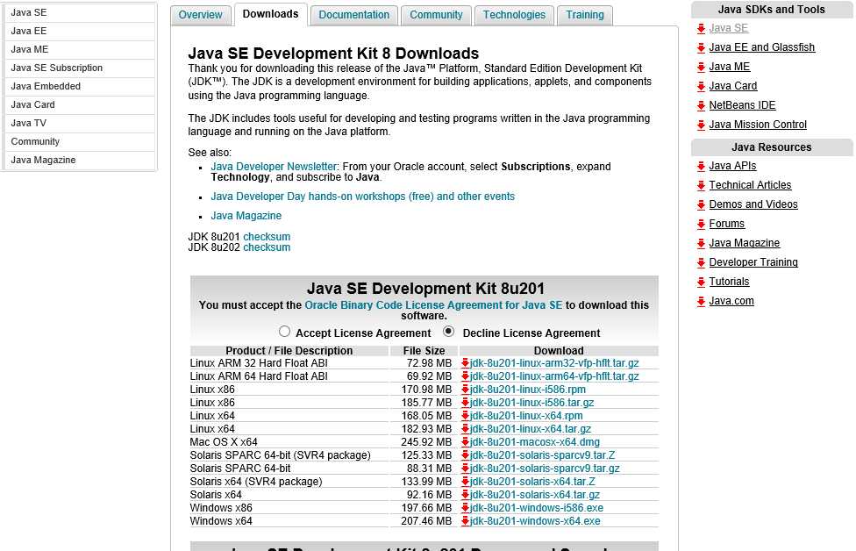Click red download icon beside Java SE link
Viewport: 856px width, 551px height.
[x=702, y=29]
